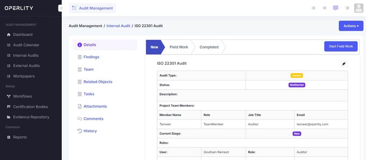The image size is (366, 160).
Task: Click the list icon in top bar
Action: pos(325,8)
